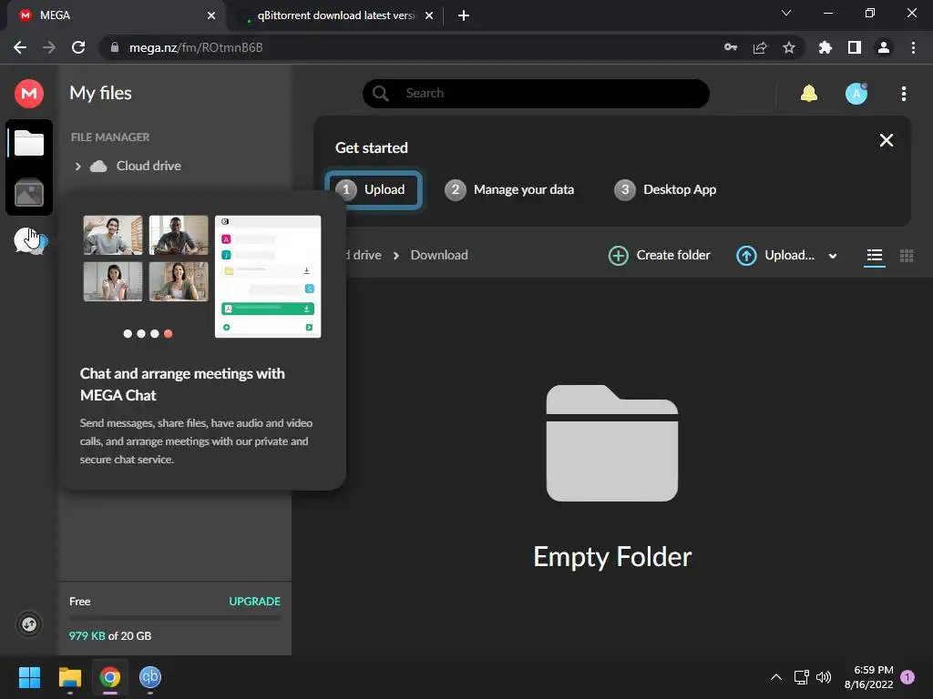
Task: Open the account avatar menu
Action: coord(856,94)
